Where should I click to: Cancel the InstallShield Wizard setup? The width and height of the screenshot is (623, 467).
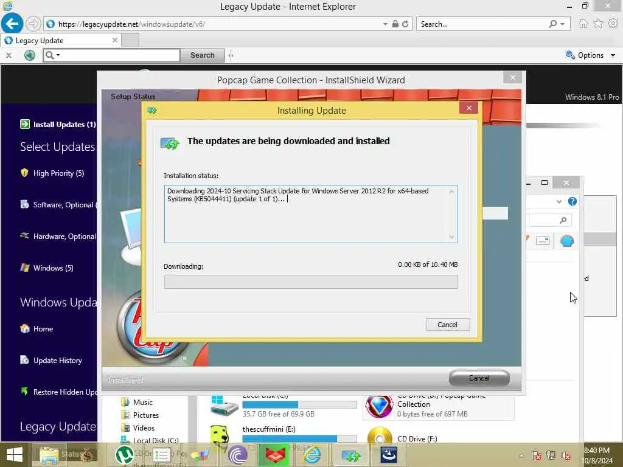(x=479, y=378)
